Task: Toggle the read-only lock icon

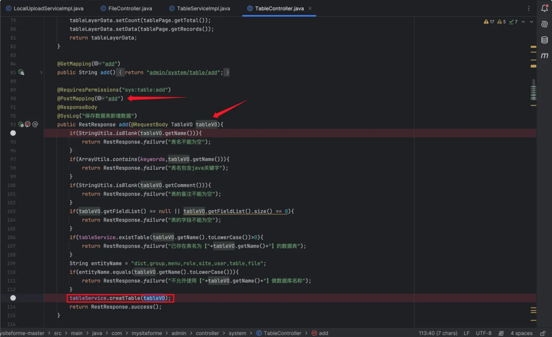Action: (543, 333)
